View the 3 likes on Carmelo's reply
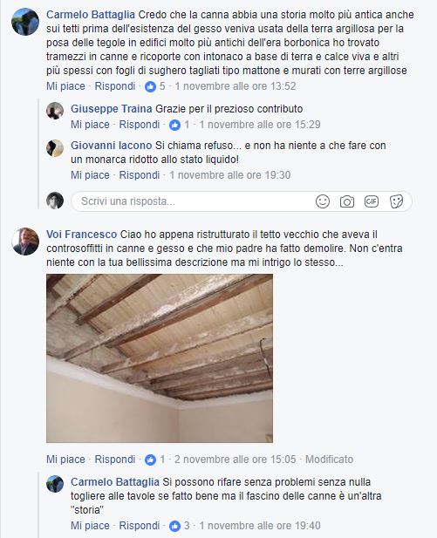This screenshot has width=437, height=538. pos(174,526)
